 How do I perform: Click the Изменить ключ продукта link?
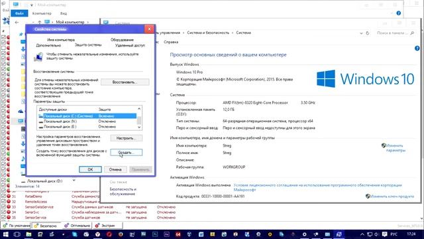click(392, 197)
